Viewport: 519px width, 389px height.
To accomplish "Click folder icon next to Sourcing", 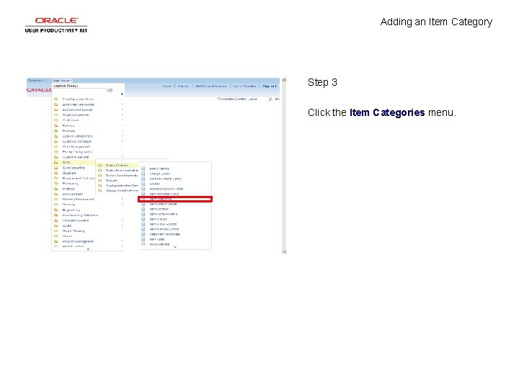I will 56,205.
